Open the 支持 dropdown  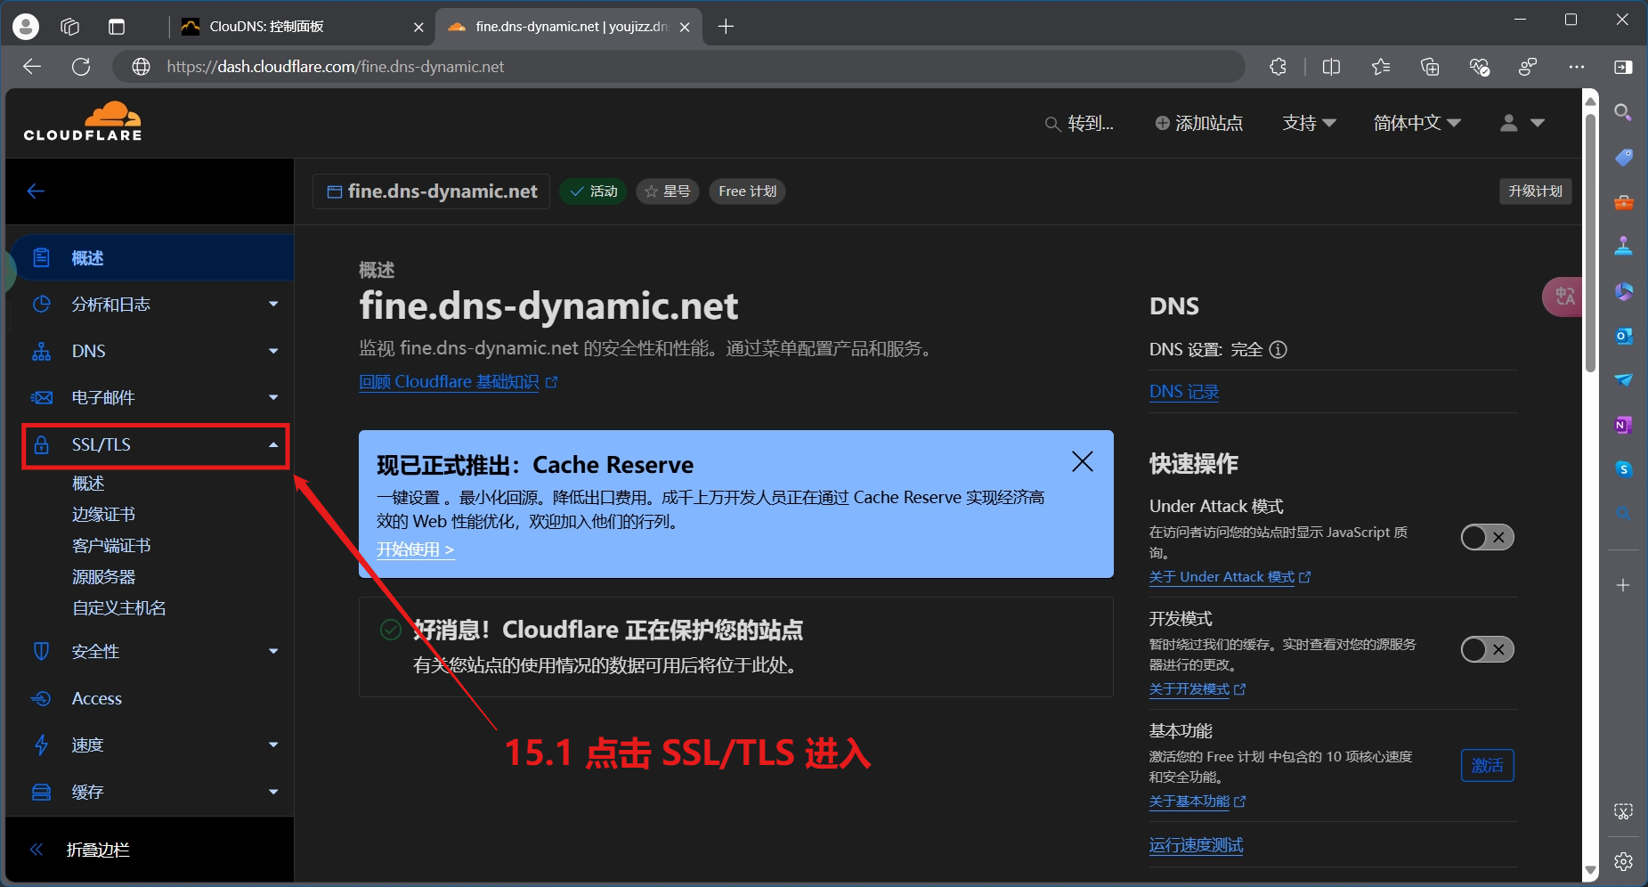1309,123
